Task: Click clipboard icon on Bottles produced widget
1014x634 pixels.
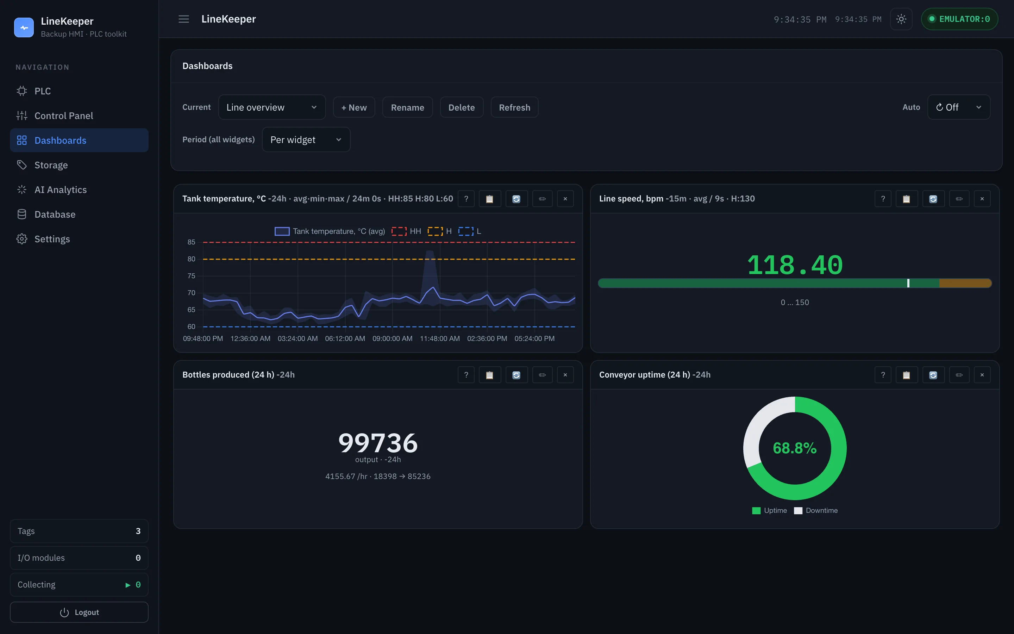Action: tap(489, 375)
